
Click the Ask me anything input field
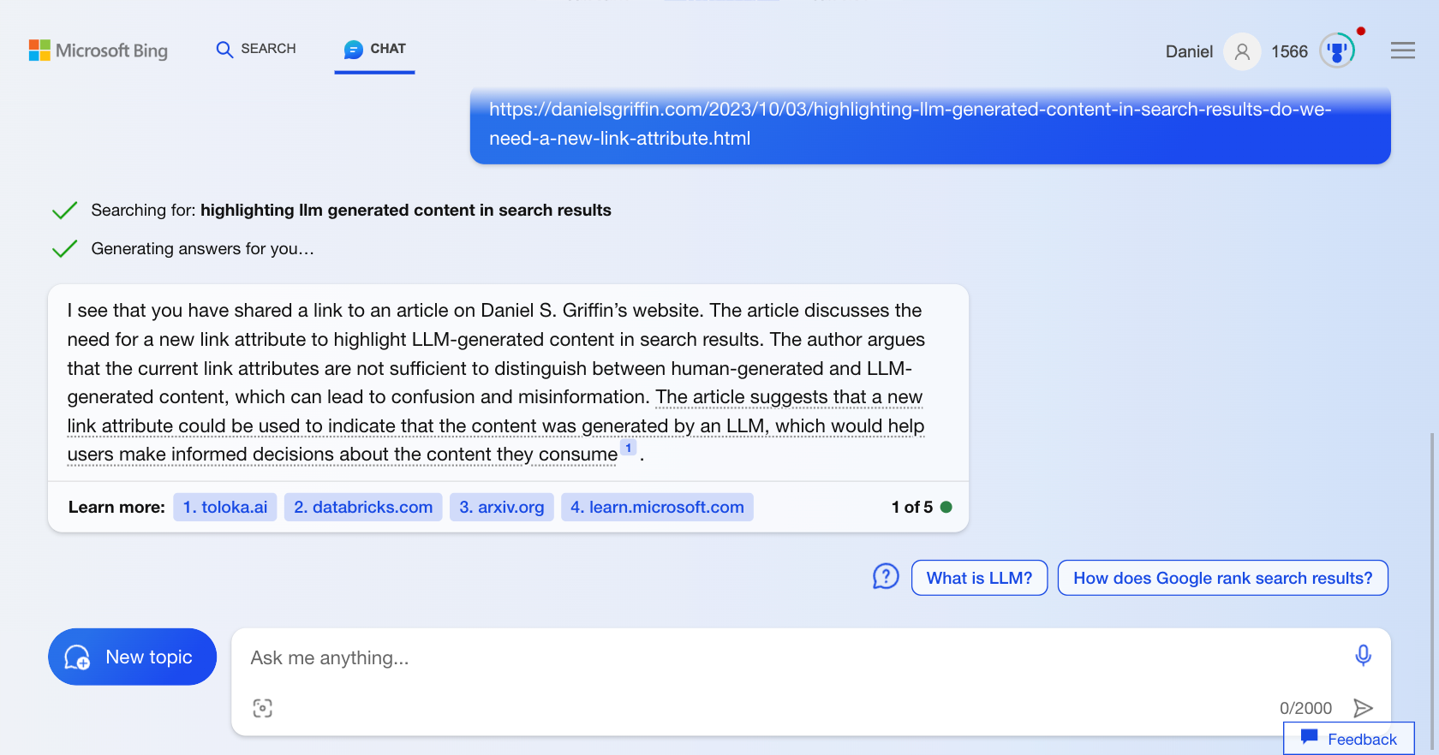pyautogui.click(x=771, y=657)
